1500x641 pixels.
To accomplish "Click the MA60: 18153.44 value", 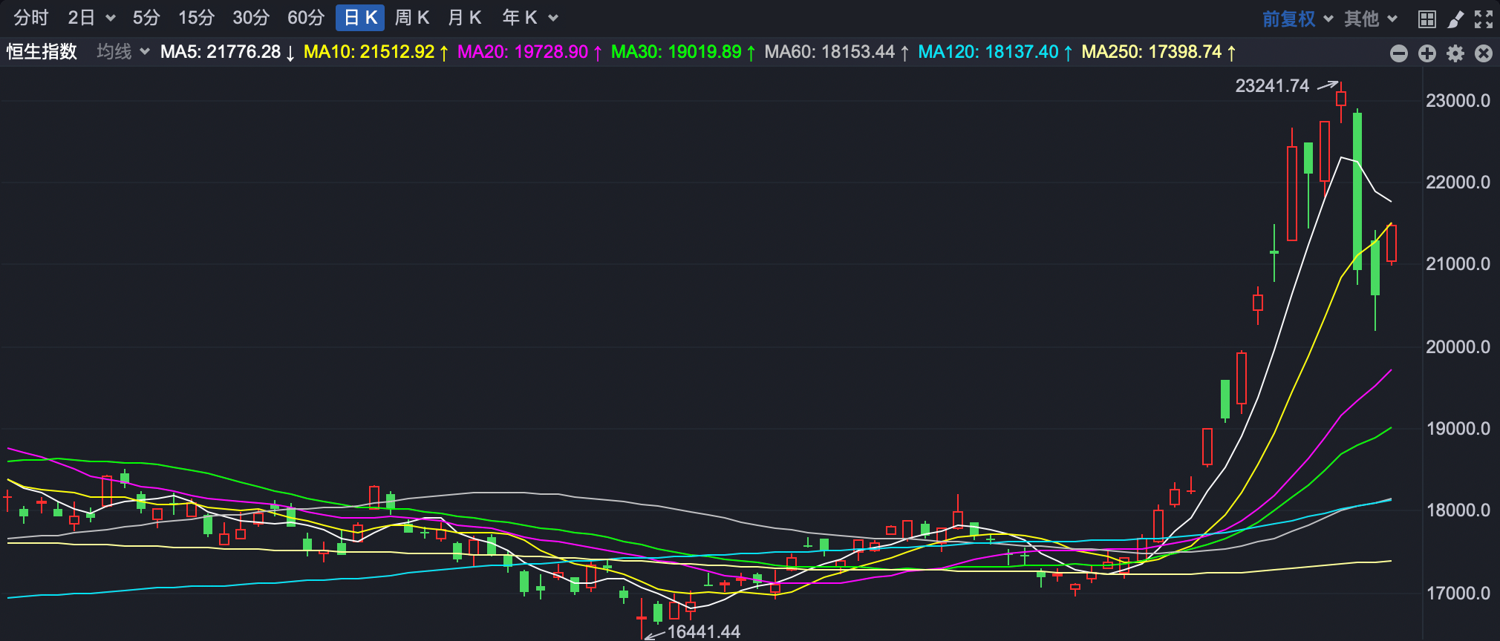I will [837, 52].
